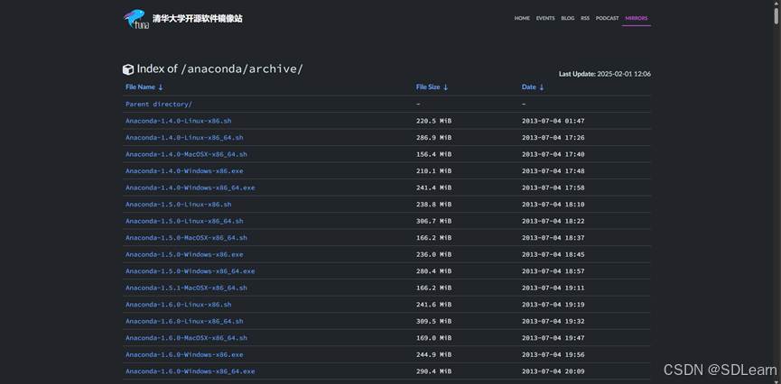Click the date 2013-07-04 01:47
The width and height of the screenshot is (781, 384).
pyautogui.click(x=553, y=121)
